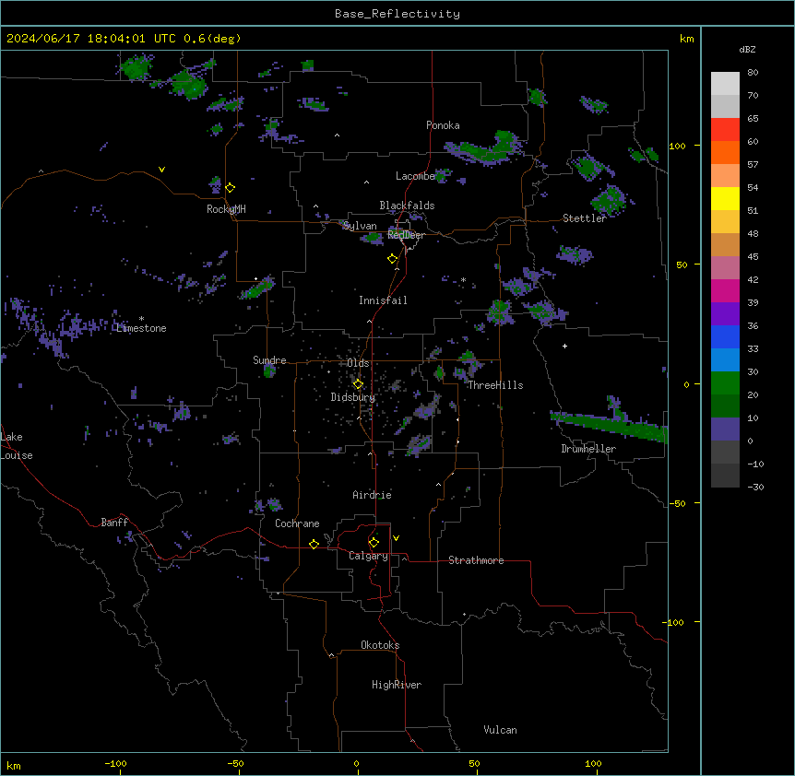
Task: Pick the indigo 0-10 dBZ legend swatch
Action: (725, 429)
